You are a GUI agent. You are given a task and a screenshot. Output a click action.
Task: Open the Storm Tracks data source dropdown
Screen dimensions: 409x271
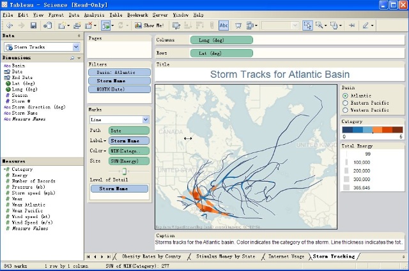coord(76,47)
